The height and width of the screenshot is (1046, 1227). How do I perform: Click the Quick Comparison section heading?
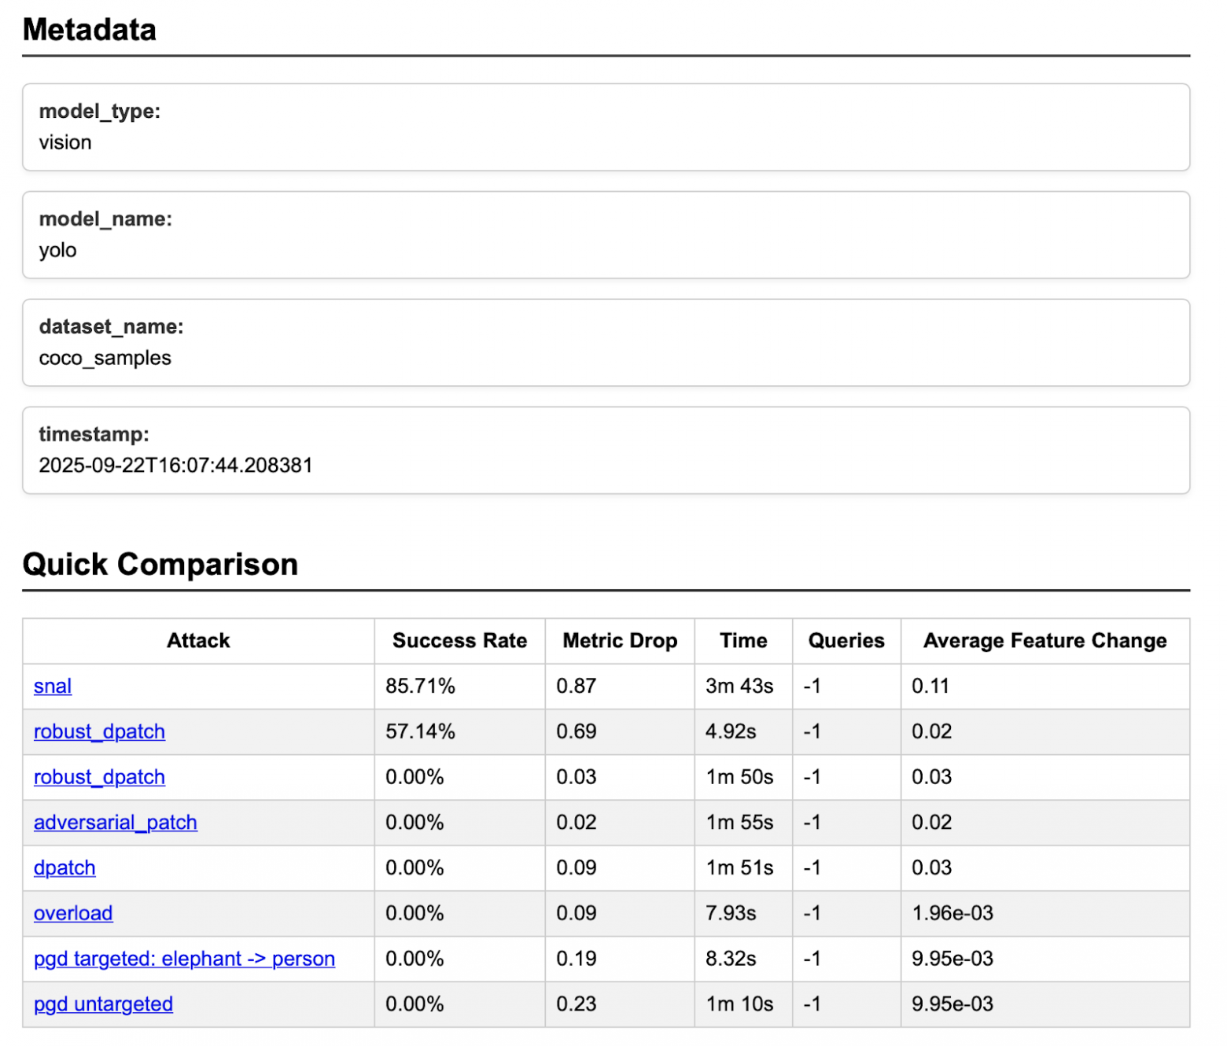[x=160, y=565]
